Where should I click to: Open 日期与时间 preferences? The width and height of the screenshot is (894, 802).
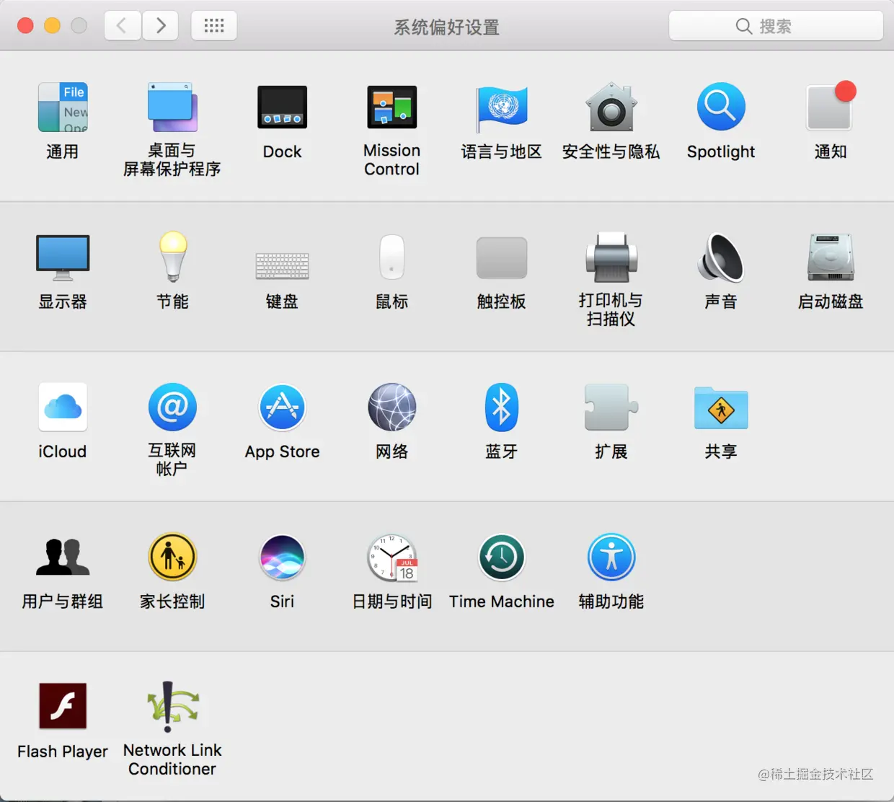[391, 558]
